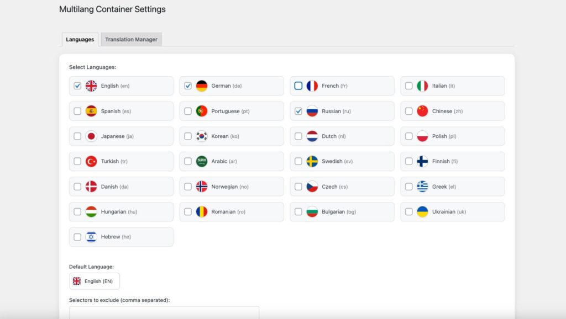Click the Israeli flag icon for Hebrew

(x=91, y=237)
